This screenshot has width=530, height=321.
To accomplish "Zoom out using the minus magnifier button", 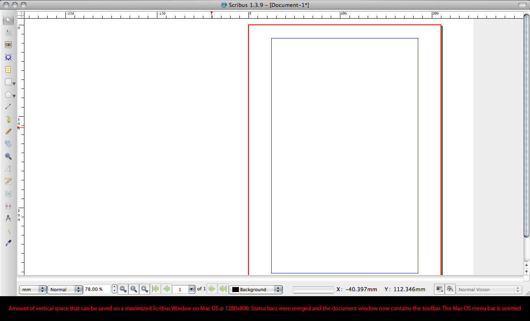I will coord(123,289).
